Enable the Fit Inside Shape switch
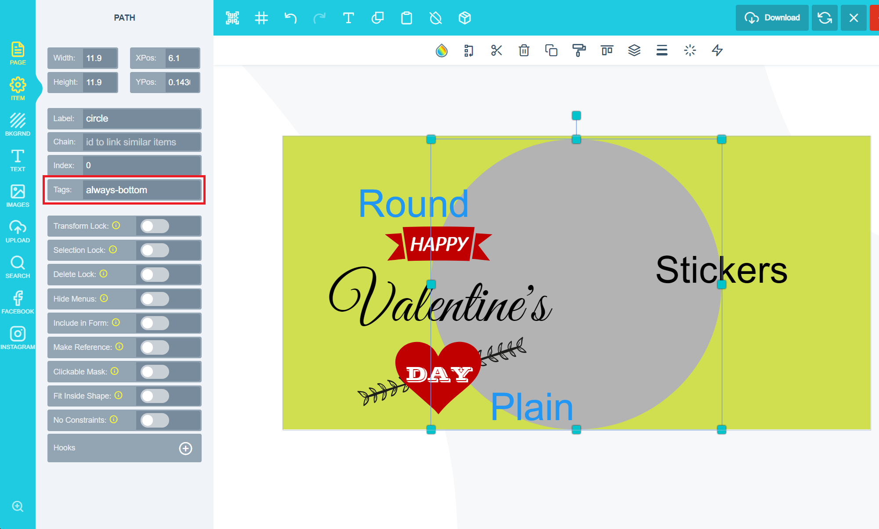Image resolution: width=879 pixels, height=529 pixels. tap(155, 396)
